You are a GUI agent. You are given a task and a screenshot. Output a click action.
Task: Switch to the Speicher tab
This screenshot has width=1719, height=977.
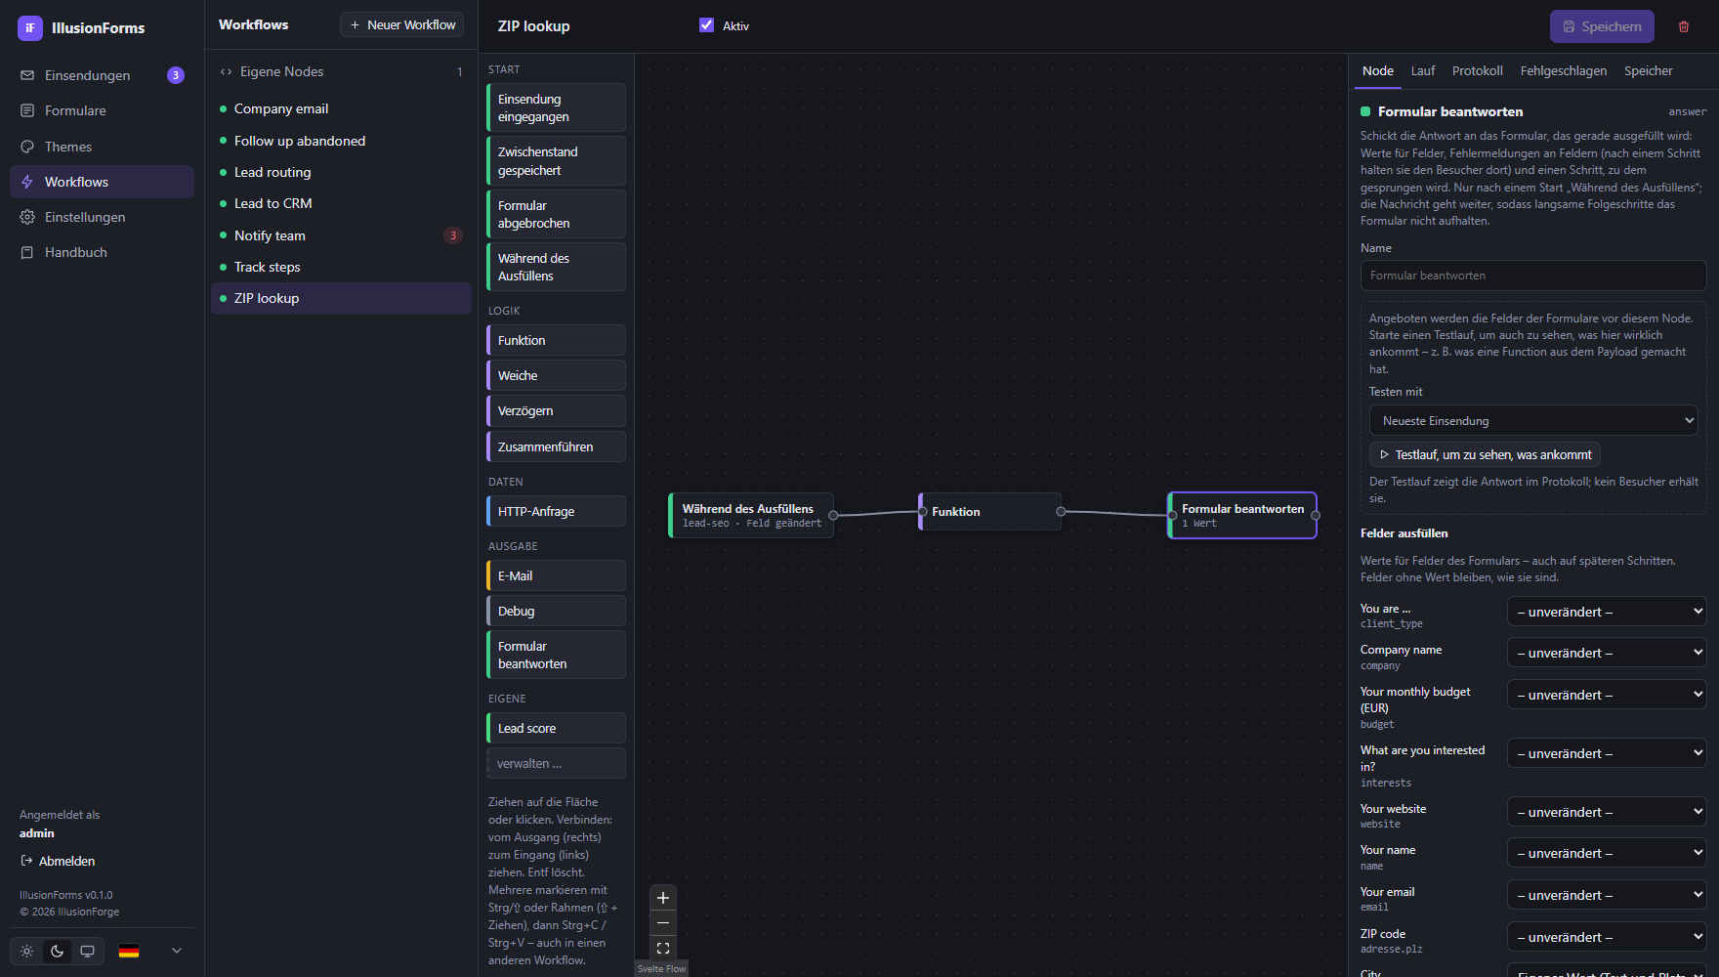[x=1648, y=71]
